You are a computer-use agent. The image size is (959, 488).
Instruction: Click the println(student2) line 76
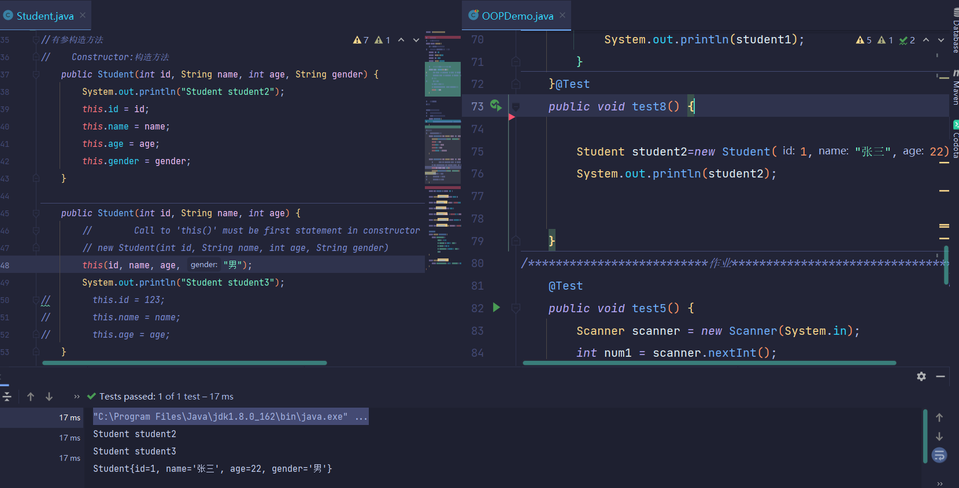tap(676, 174)
